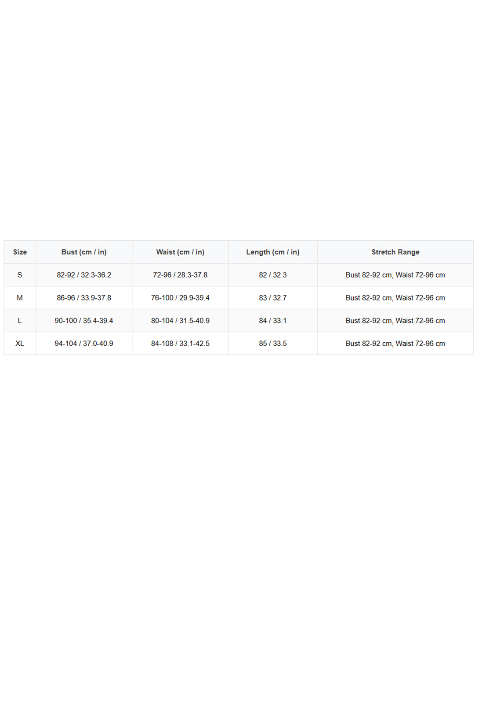The height and width of the screenshot is (717, 478).
Task: Select the stretch range cell in XL row
Action: (395, 343)
